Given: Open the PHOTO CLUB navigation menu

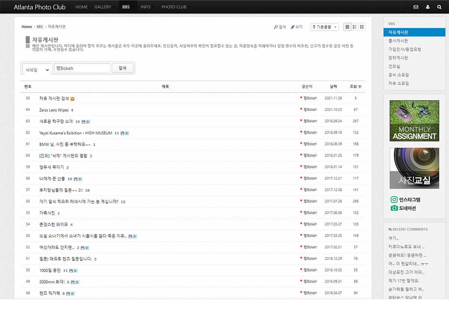Looking at the screenshot, I should 175,7.
